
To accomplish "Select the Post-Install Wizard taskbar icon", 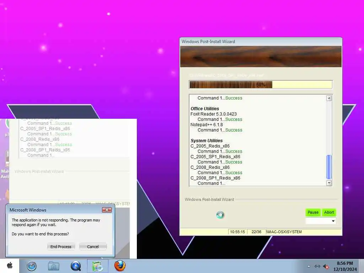I will pyautogui.click(x=98, y=266).
